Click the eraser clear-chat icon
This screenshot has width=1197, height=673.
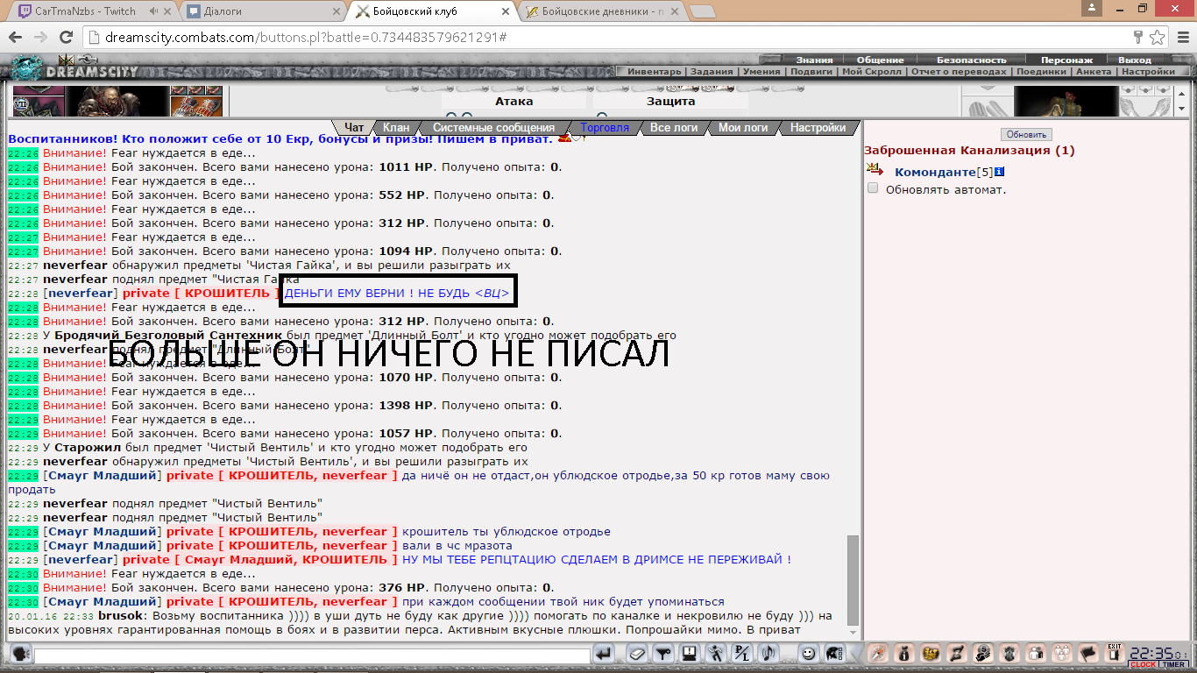coord(637,653)
